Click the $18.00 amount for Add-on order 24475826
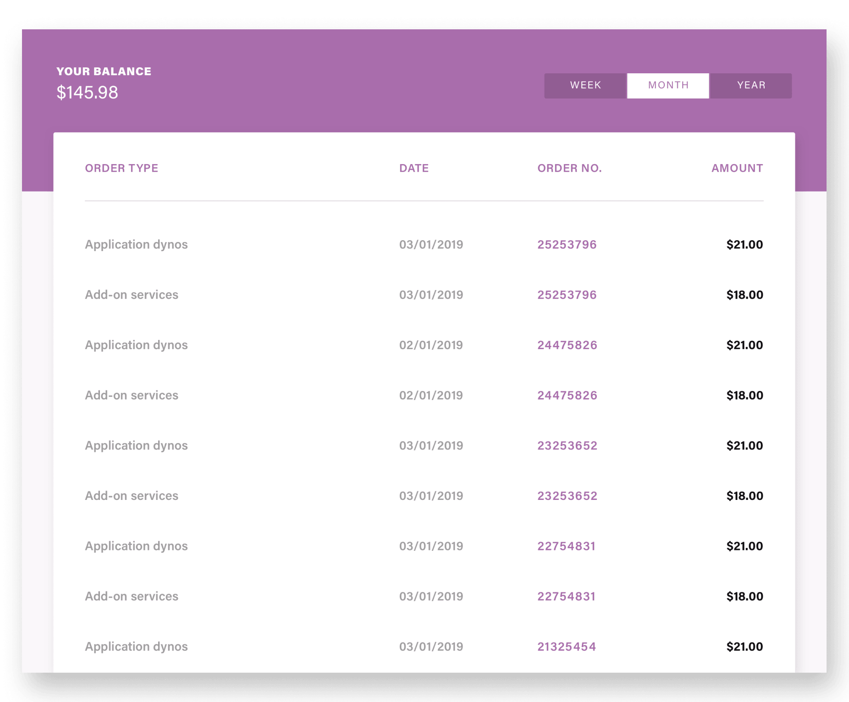 click(744, 395)
